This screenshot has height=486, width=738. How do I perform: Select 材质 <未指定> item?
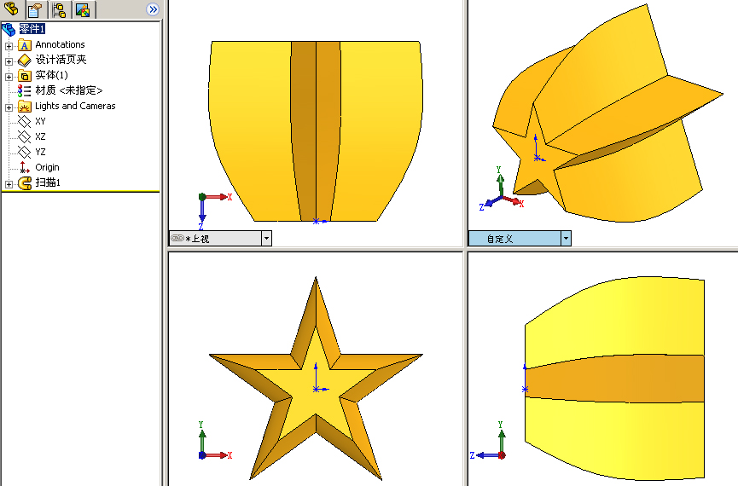(69, 90)
